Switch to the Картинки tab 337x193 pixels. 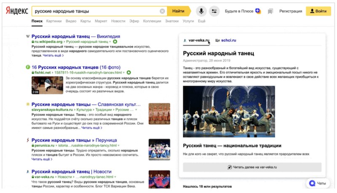click(x=54, y=21)
